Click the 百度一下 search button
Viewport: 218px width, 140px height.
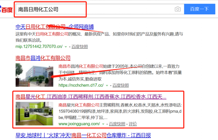pos(199,9)
